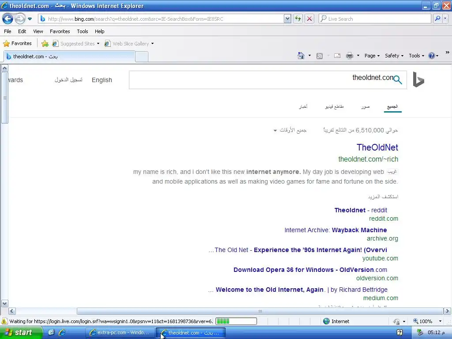Click the Help question mark icon
Screen dimensions: 452x339
432,56
